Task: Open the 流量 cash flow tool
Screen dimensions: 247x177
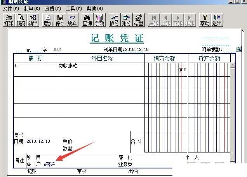Action: [x=138, y=20]
